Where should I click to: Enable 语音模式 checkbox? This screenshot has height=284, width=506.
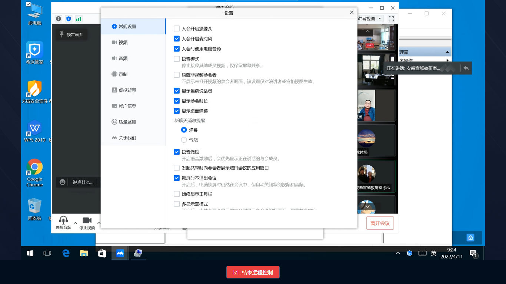point(177,59)
